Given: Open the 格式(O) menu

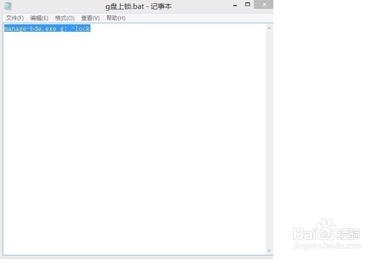Looking at the screenshot, I should point(64,18).
